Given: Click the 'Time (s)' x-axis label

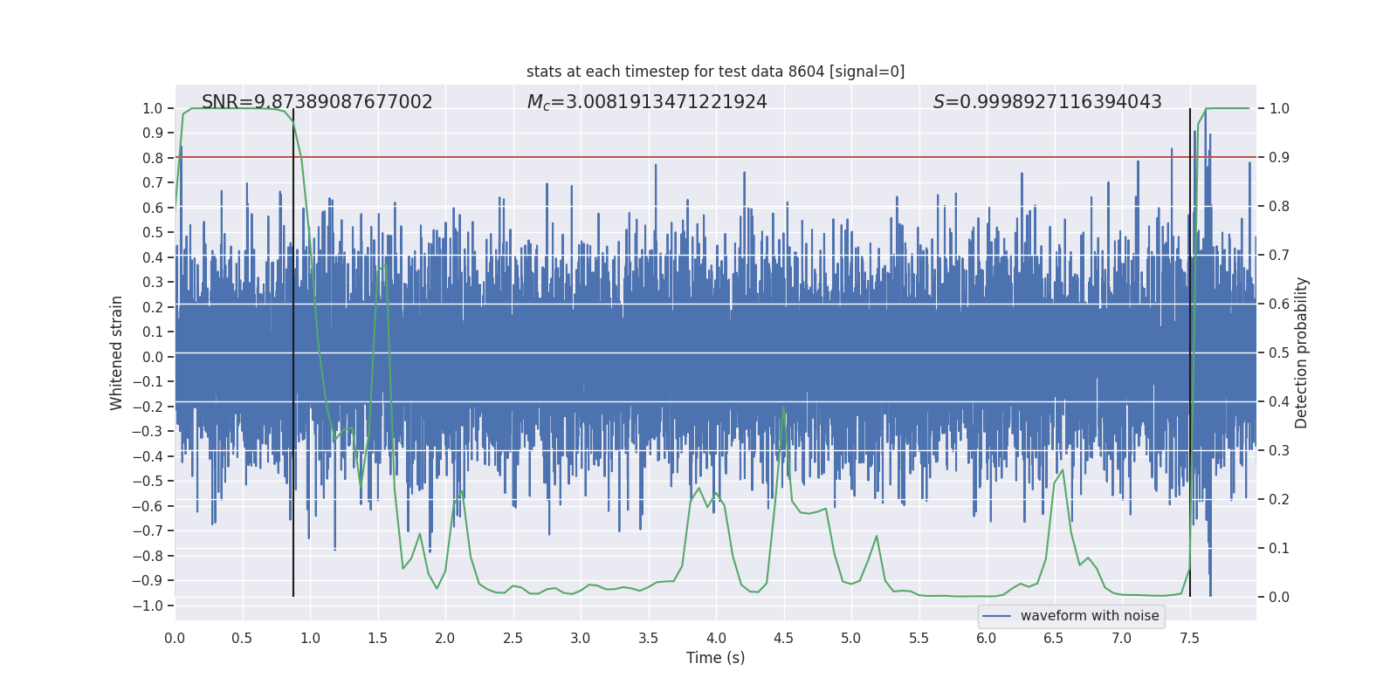Looking at the screenshot, I should 715,658.
